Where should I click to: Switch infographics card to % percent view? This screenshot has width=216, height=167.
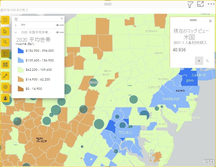click(x=207, y=61)
